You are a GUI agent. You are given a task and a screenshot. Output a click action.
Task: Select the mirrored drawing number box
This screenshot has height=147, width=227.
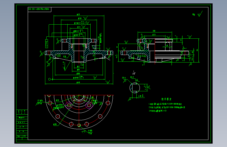click(x=39, y=9)
